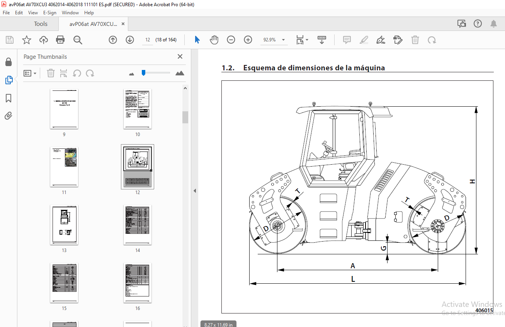
Task: Click the trash delete icon in main toolbar
Action: (415, 39)
